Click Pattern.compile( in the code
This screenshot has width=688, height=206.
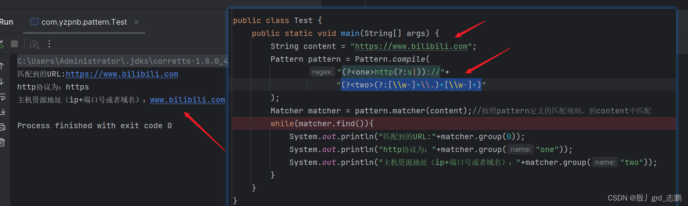click(392, 59)
